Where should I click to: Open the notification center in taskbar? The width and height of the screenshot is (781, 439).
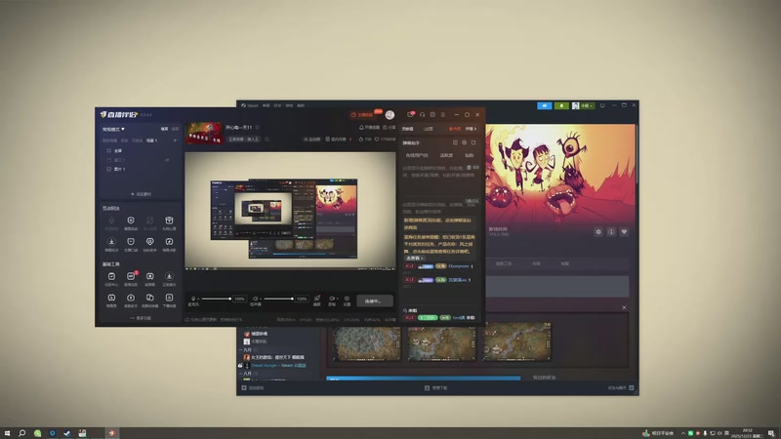pos(771,433)
